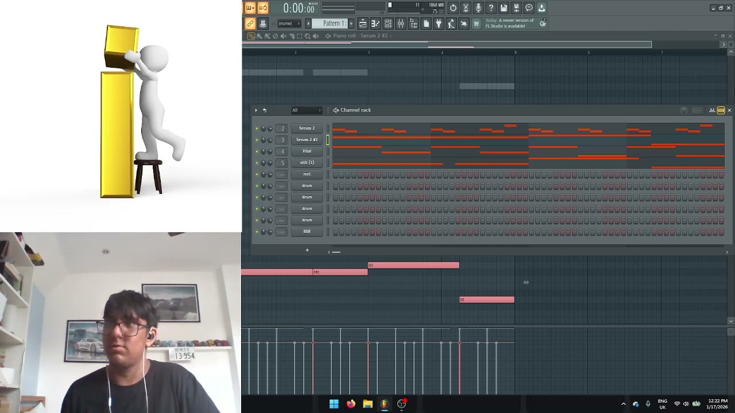Open the channel rack 'All' filter dropdown

click(306, 110)
